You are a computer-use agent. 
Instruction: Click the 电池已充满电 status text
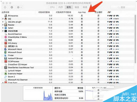(60, 95)
